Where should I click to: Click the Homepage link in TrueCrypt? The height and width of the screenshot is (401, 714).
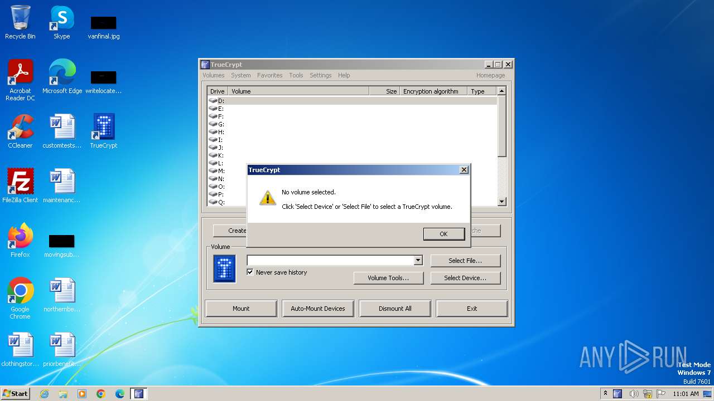click(490, 75)
